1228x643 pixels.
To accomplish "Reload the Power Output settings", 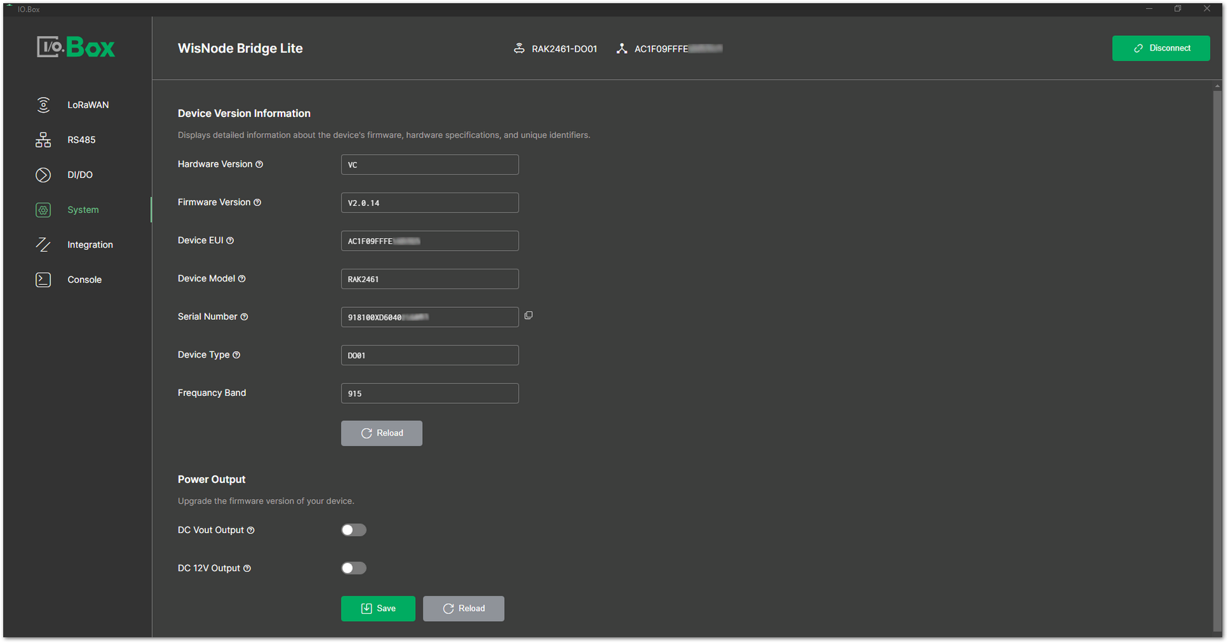I will tap(464, 608).
